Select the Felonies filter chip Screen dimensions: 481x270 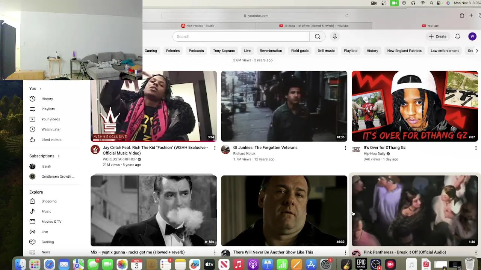(x=173, y=51)
